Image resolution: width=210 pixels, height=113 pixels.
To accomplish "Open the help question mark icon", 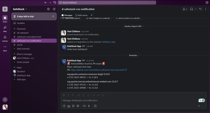I will point(207,3).
